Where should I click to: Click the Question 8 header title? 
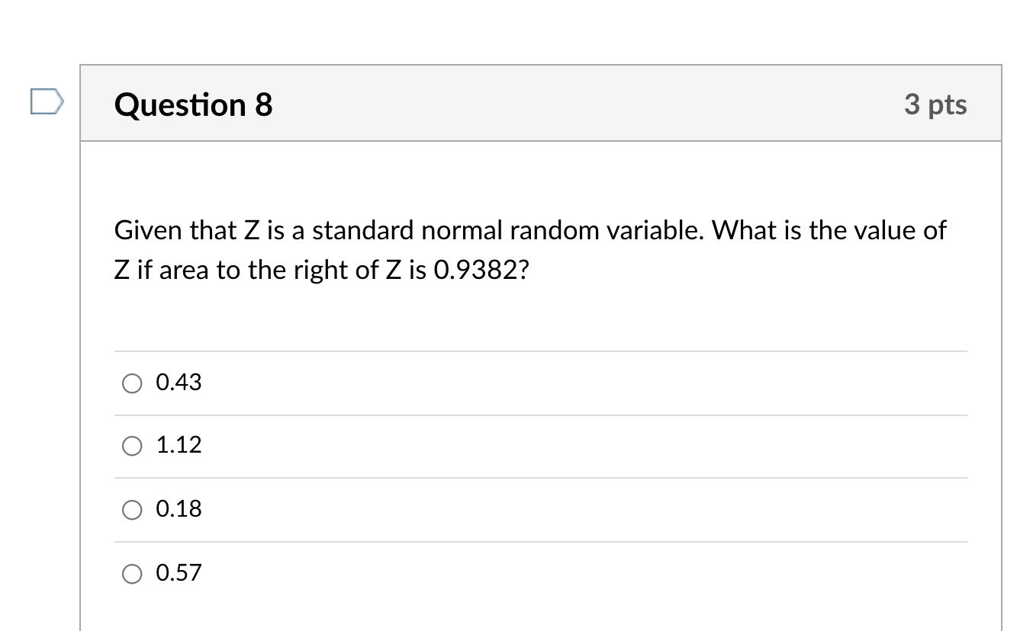click(x=193, y=105)
